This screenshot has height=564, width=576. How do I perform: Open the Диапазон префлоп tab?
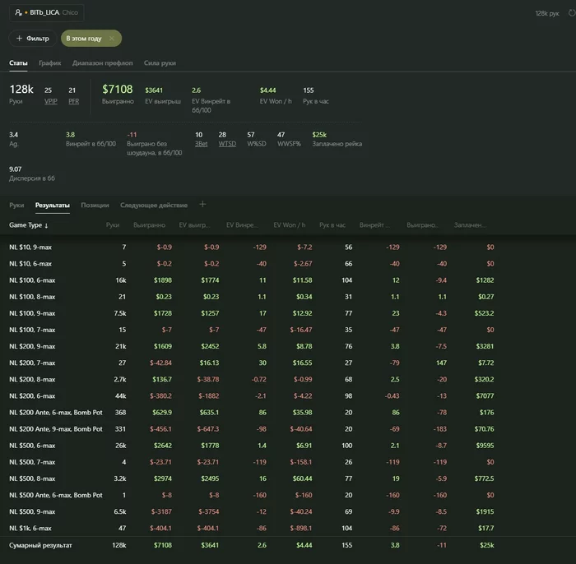[x=103, y=62]
